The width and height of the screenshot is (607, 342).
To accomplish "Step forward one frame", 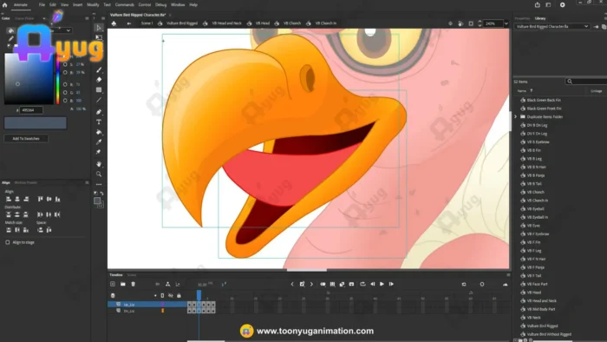I will [x=391, y=284].
